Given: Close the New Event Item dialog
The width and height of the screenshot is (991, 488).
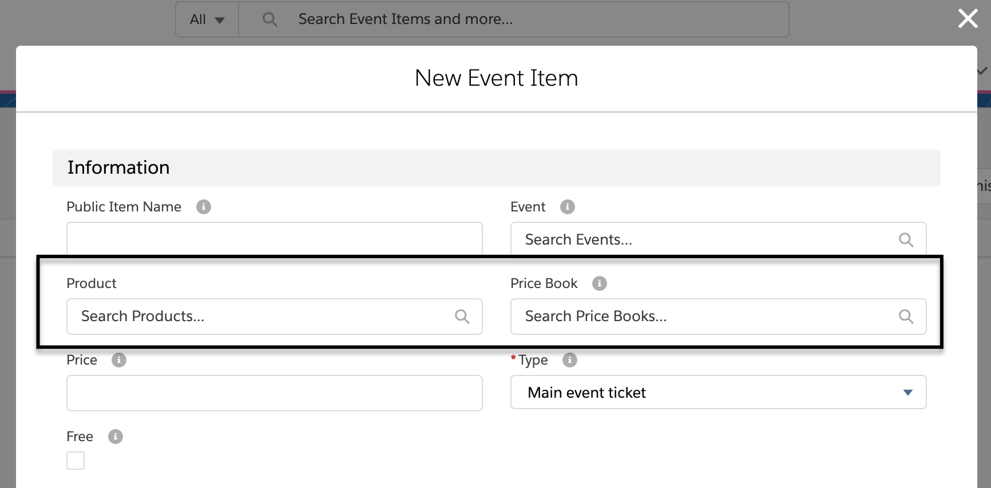Looking at the screenshot, I should coord(968,18).
